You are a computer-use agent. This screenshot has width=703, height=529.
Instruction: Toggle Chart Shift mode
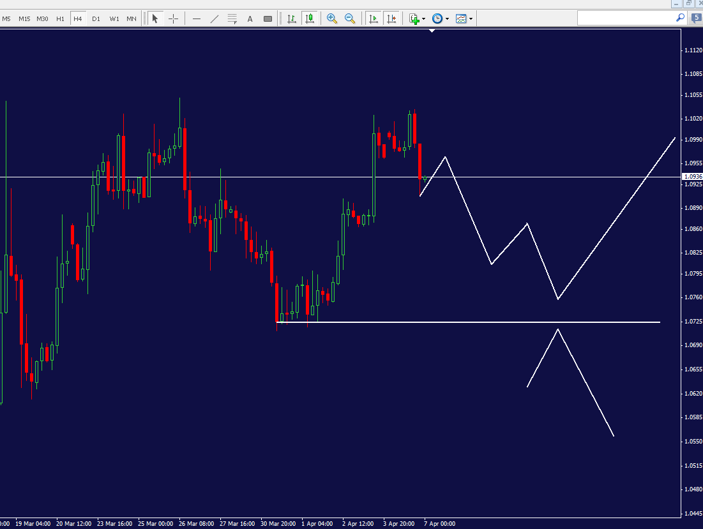[392, 18]
